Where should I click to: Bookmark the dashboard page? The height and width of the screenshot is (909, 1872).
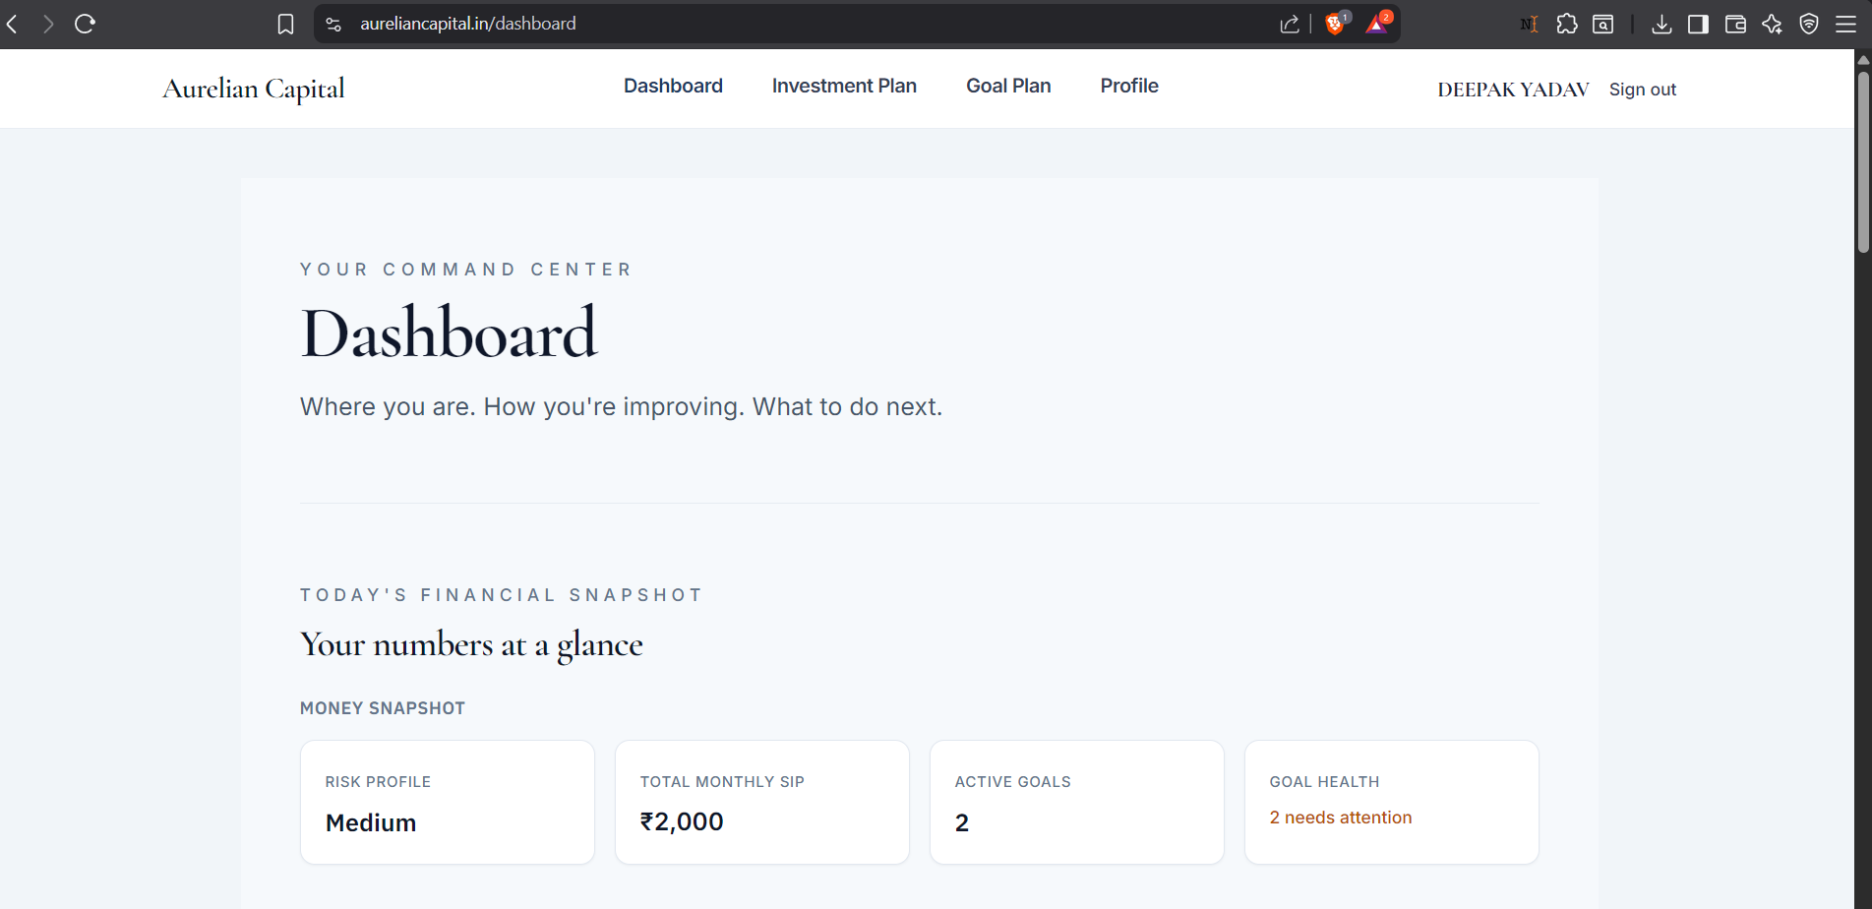pyautogui.click(x=285, y=24)
